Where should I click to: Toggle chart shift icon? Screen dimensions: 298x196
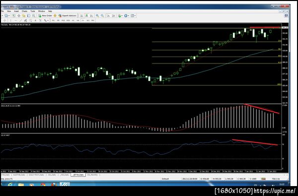click(x=113, y=16)
